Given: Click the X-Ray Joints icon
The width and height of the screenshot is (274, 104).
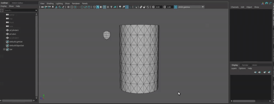Looking at the screenshot, I should coord(148,7).
